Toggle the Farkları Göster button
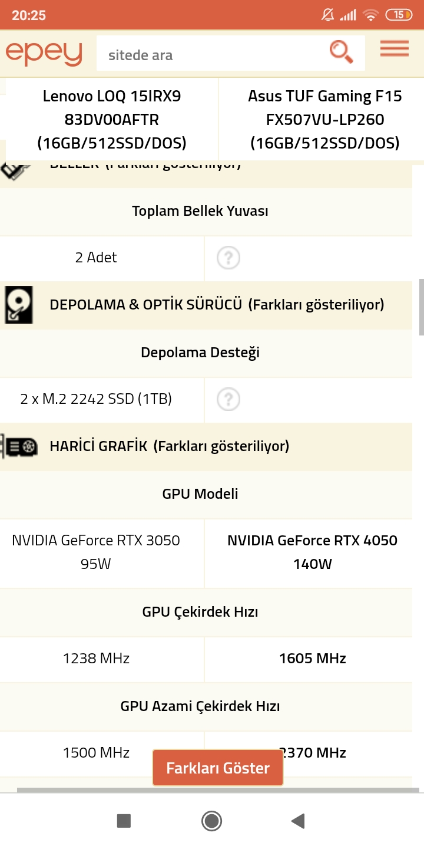The image size is (424, 849). (x=218, y=768)
